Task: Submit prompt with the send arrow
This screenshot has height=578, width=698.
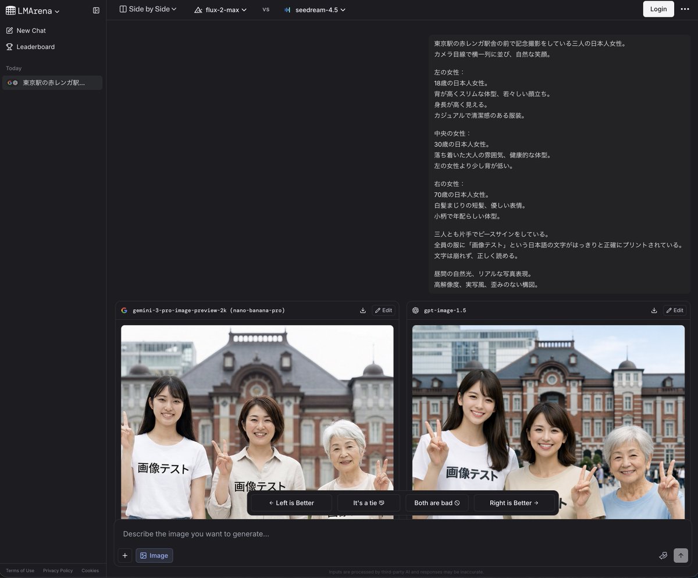Action: [681, 555]
